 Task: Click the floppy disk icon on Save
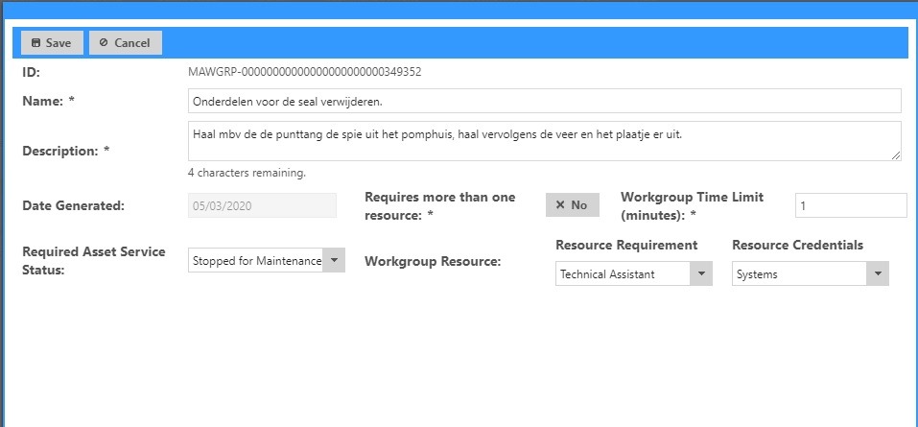35,43
